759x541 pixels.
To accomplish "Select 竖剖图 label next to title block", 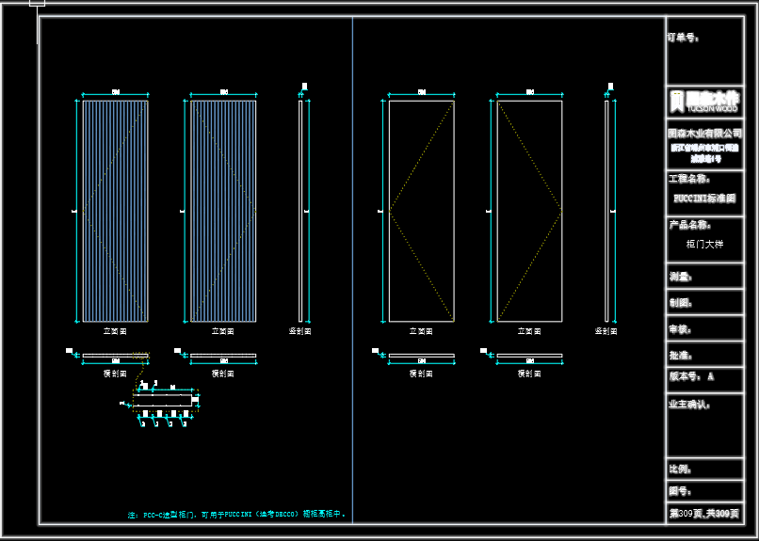I will (x=606, y=331).
